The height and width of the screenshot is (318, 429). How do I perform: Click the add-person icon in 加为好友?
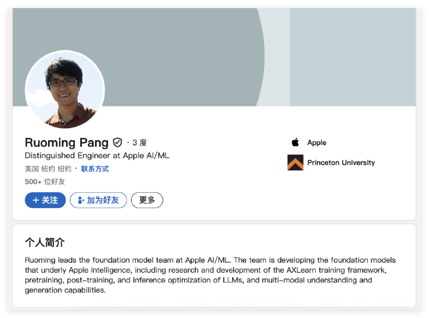pos(81,200)
